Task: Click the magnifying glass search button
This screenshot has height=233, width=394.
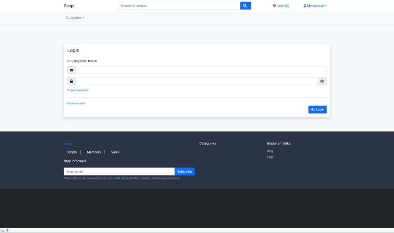Action: click(245, 6)
